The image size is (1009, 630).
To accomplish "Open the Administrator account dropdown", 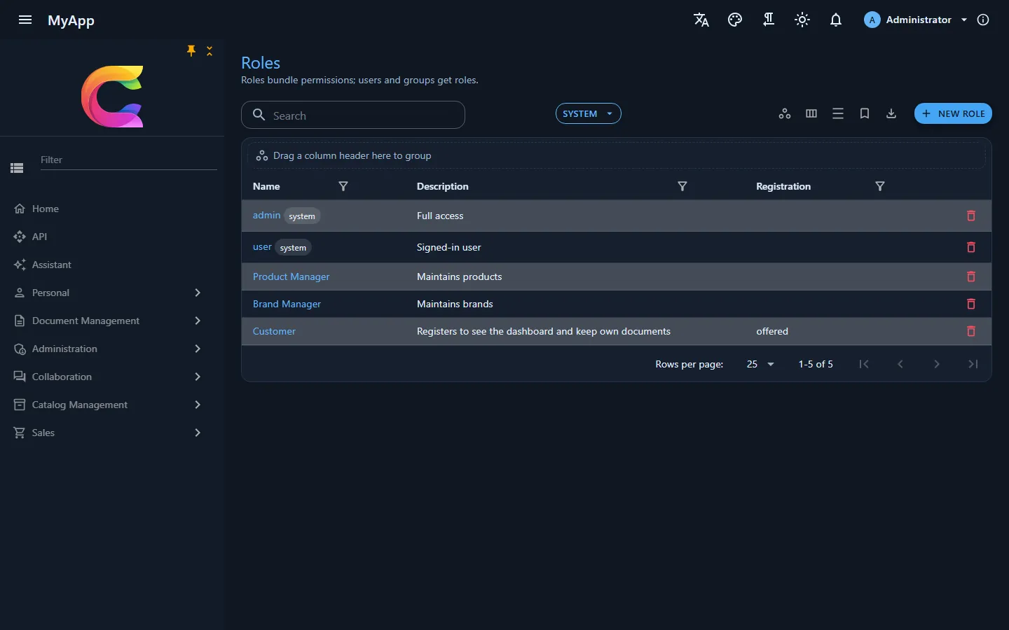I will pos(916,20).
